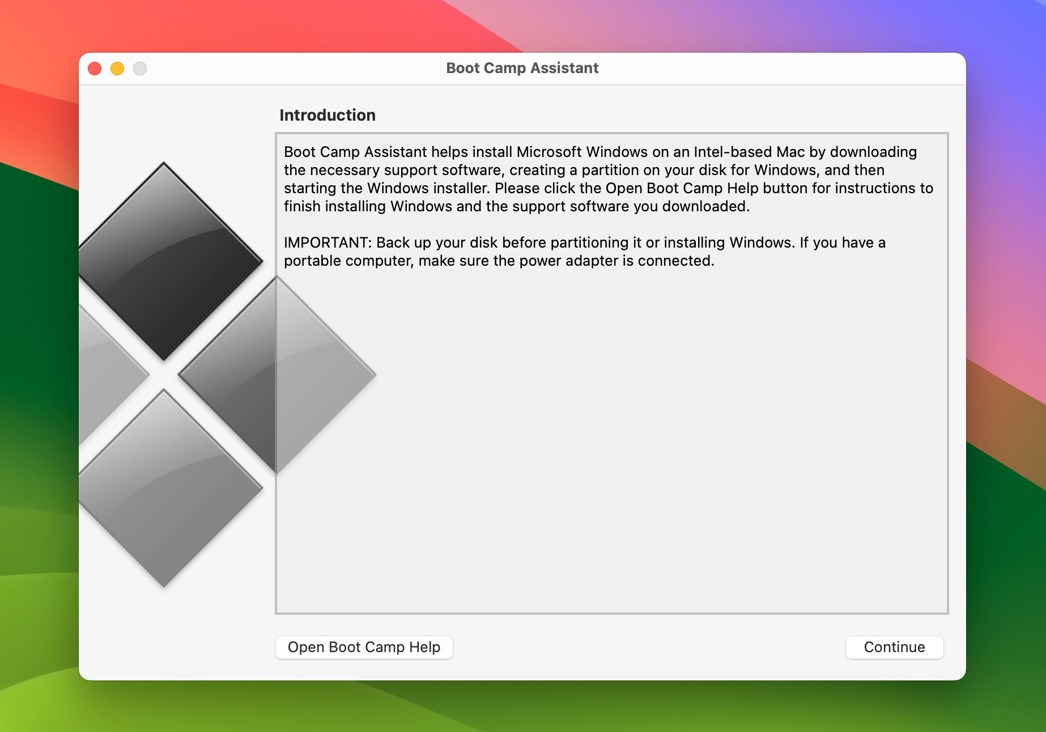Image resolution: width=1046 pixels, height=732 pixels.
Task: Click the yellow minimize traffic light
Action: 117,68
